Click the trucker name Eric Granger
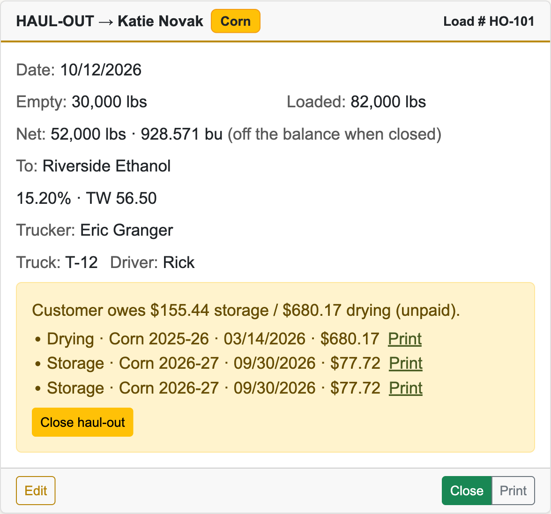Viewport: 551px width, 514px height. coord(127,231)
